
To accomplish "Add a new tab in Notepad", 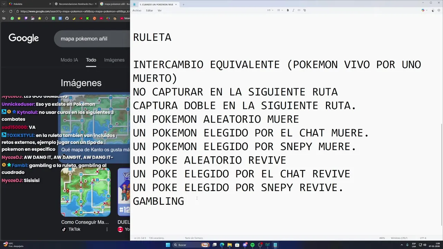I will click(x=183, y=4).
